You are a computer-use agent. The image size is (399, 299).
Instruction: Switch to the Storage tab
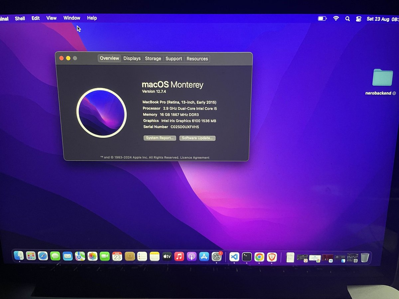(153, 58)
